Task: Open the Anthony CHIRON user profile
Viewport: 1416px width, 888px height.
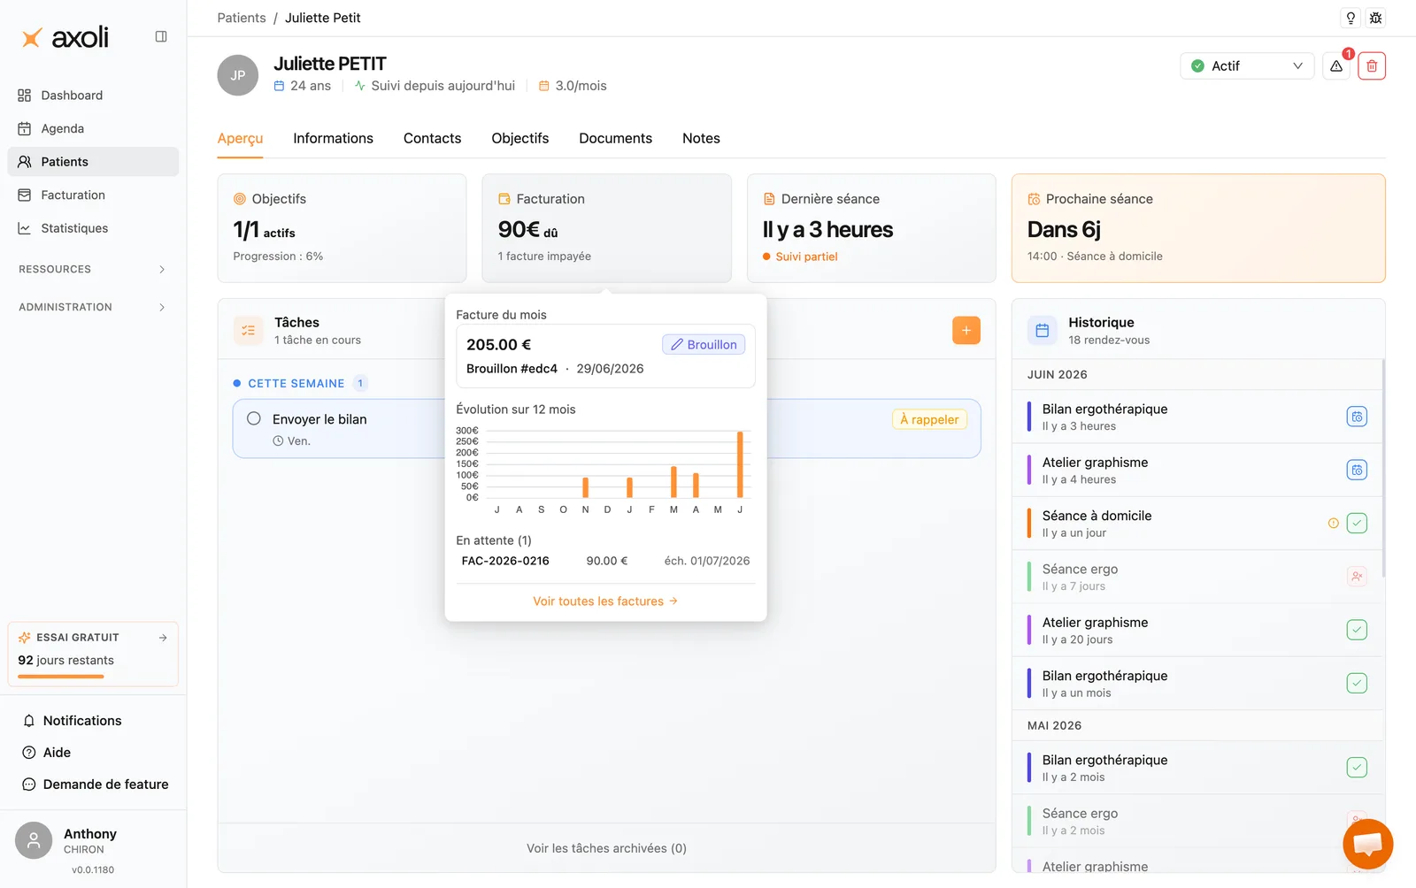Action: tap(93, 841)
